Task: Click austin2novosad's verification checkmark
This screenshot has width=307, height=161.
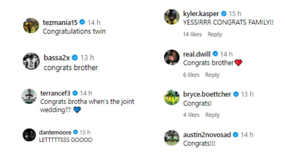Action: click(x=235, y=134)
